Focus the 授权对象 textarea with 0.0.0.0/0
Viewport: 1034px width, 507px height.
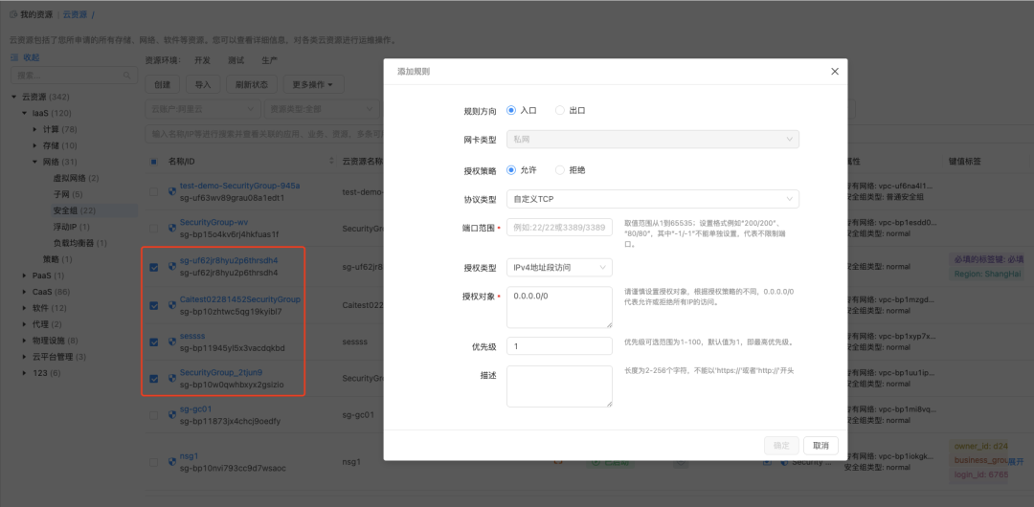point(559,307)
